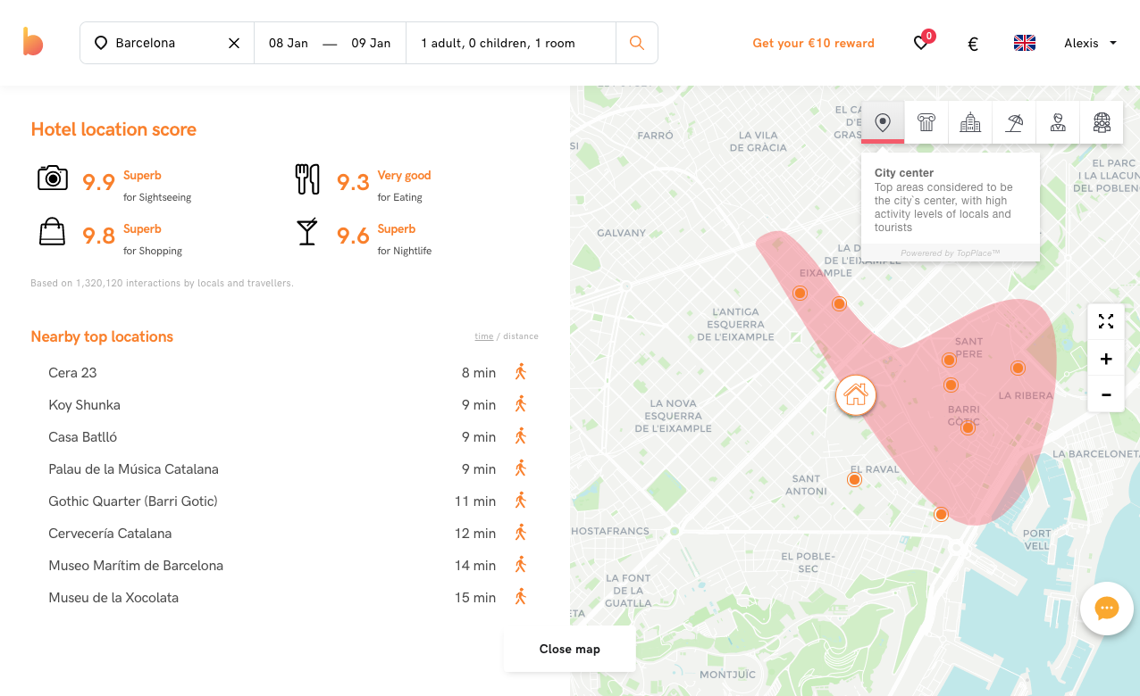
Task: View areas popular with locals (person icon)
Action: click(x=1057, y=122)
